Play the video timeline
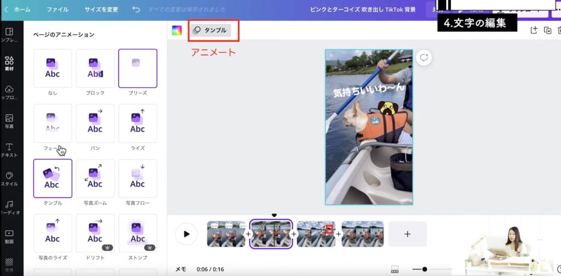561x276 pixels. (x=186, y=234)
